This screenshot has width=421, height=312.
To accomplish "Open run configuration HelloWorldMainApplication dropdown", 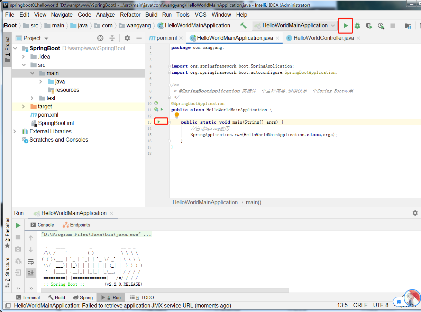I will pyautogui.click(x=295, y=26).
